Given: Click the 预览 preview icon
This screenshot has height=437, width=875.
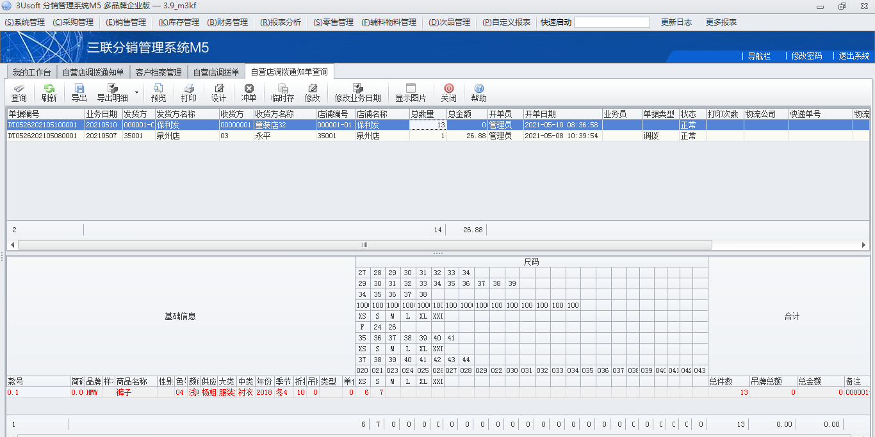Looking at the screenshot, I should pos(158,93).
